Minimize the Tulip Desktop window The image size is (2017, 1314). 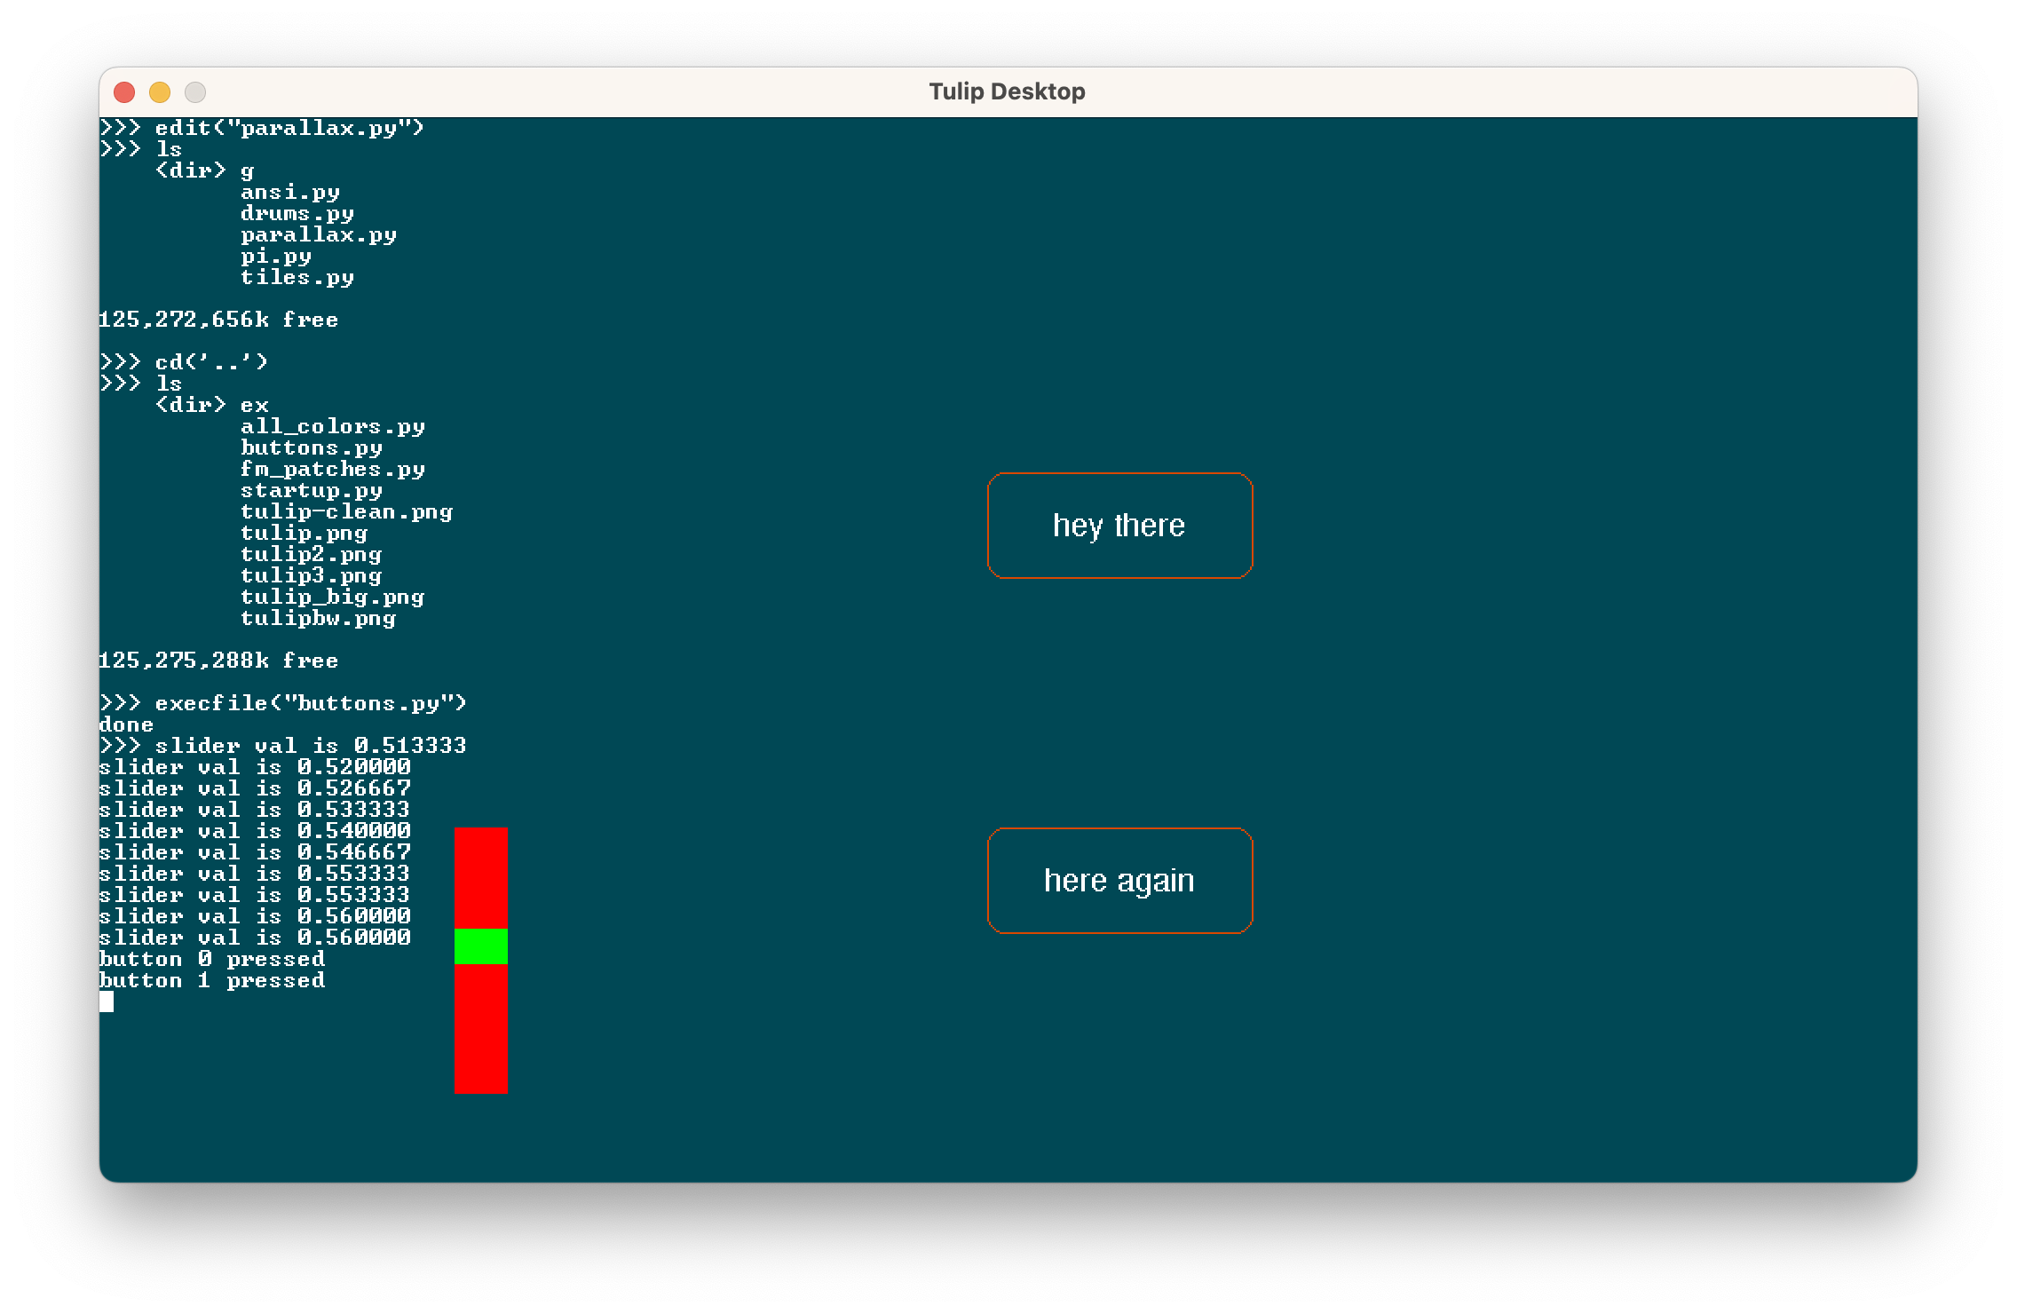pyautogui.click(x=160, y=92)
